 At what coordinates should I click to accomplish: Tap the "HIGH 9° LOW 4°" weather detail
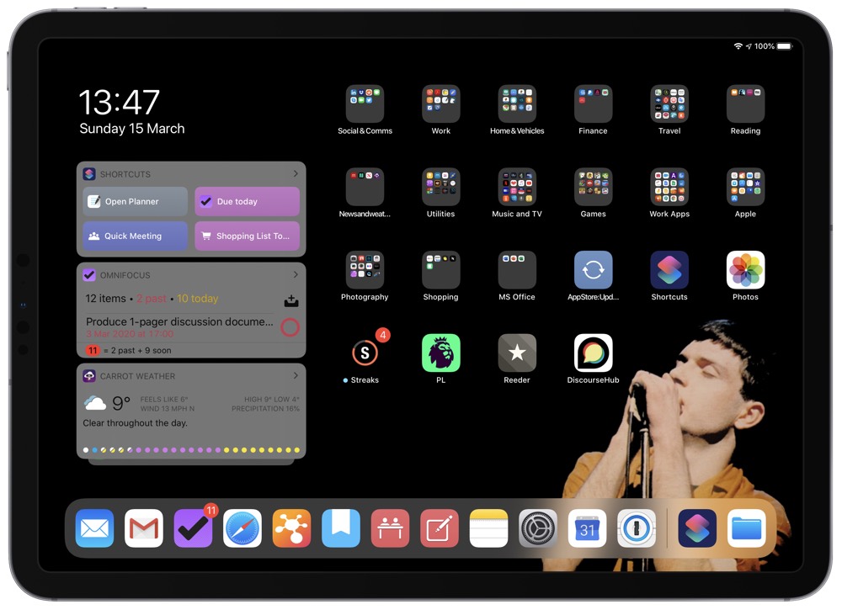(272, 399)
